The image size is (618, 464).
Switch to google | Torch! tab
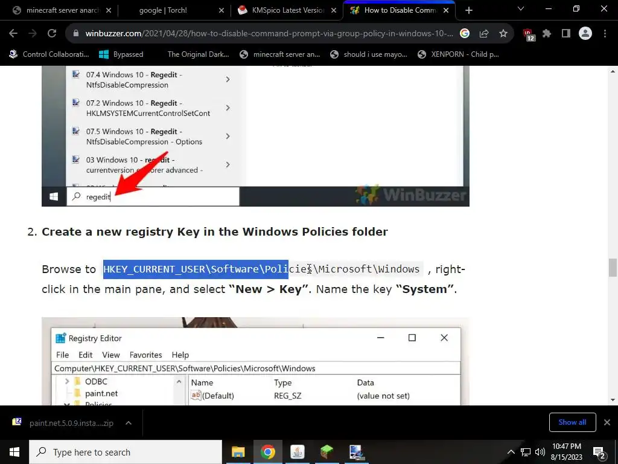[169, 11]
